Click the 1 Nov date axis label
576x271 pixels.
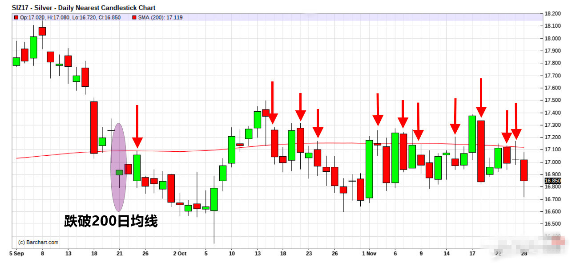coord(369,253)
